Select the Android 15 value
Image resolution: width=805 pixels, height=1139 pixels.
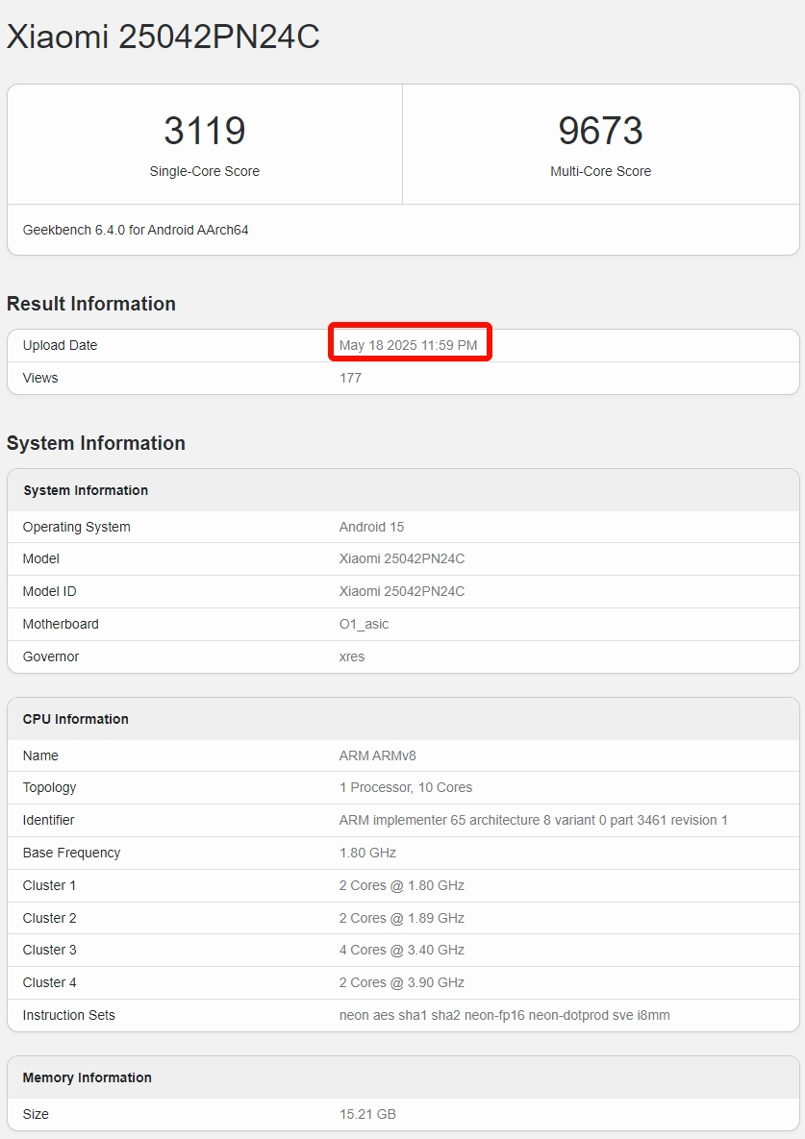371,527
